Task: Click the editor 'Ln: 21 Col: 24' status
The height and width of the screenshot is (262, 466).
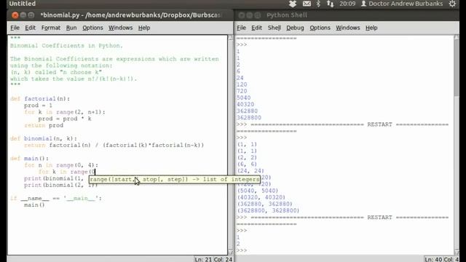Action: pos(213,259)
